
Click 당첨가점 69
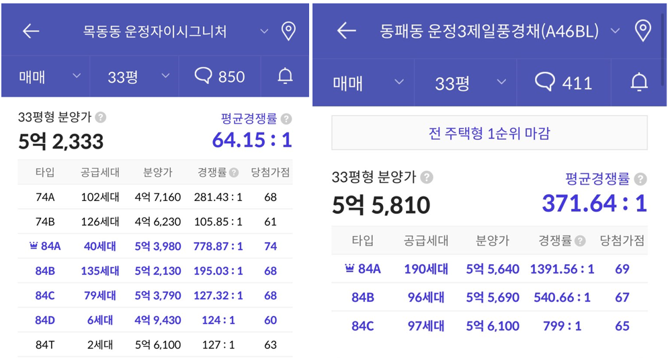tap(622, 269)
